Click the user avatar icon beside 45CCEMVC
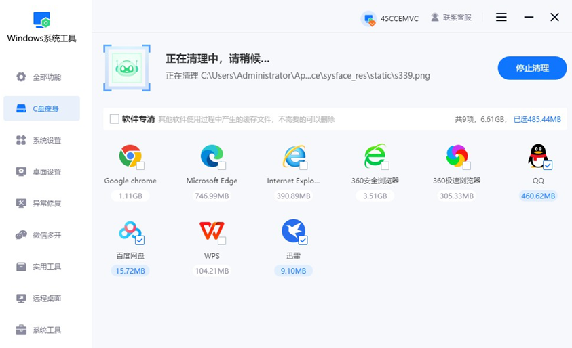This screenshot has height=348, width=572. pyautogui.click(x=368, y=18)
